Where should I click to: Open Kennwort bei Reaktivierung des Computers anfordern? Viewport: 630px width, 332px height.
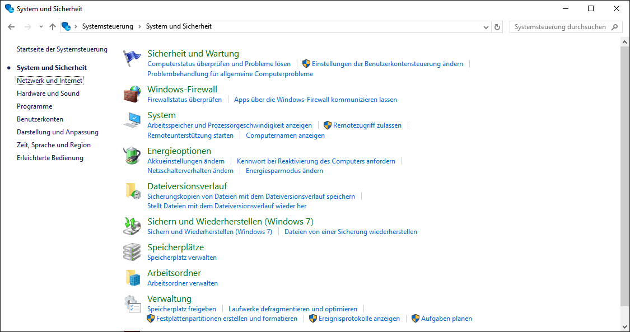coord(316,161)
